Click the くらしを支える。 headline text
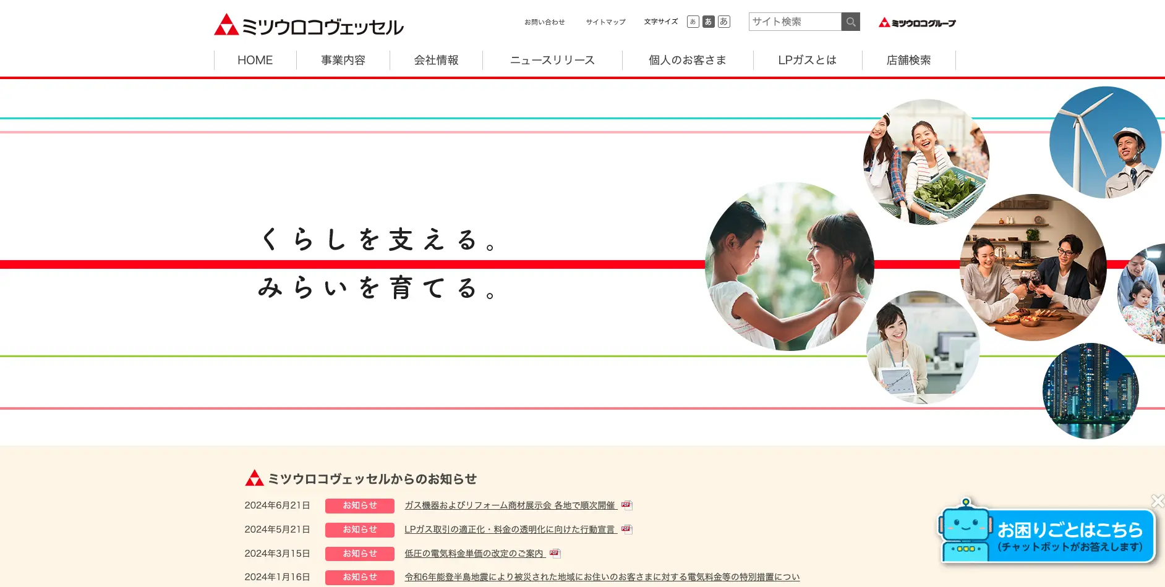Screen dimensions: 1165x587 pyautogui.click(x=378, y=240)
